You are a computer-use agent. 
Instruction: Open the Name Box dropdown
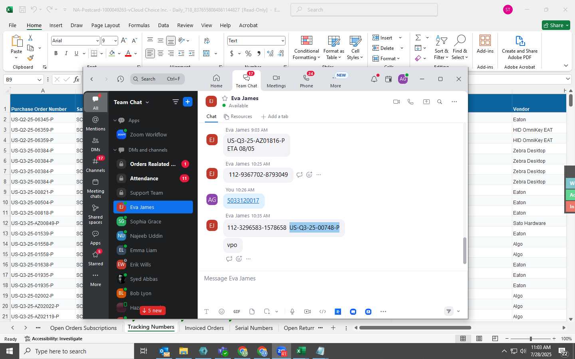click(x=39, y=79)
